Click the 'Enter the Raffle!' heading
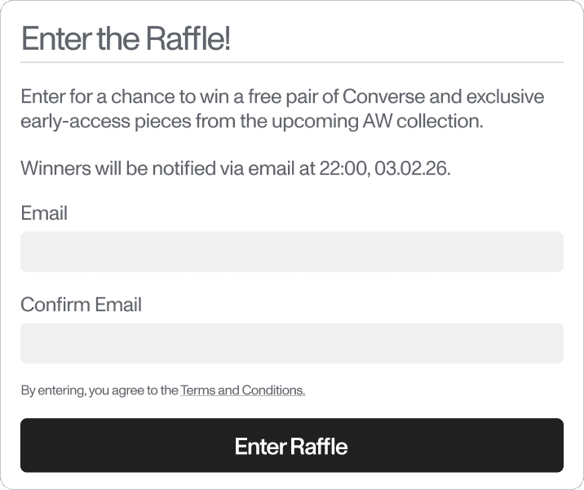Screen dimensions: 584x490 point(126,38)
